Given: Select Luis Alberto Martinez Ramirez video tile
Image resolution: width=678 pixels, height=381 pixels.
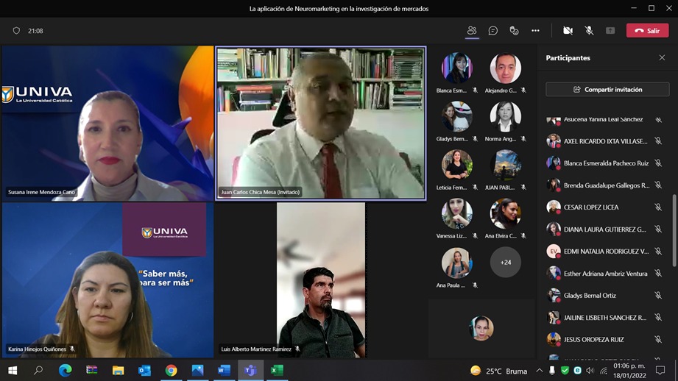Looking at the screenshot, I should click(x=321, y=280).
